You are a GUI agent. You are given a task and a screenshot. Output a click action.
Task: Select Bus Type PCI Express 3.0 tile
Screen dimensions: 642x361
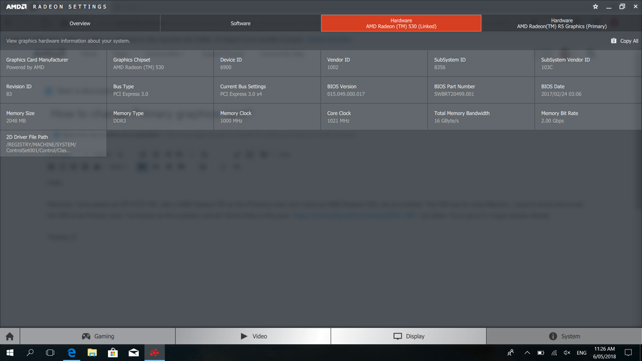[x=160, y=90]
